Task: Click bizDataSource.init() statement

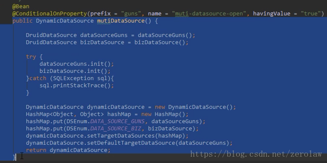Action: coord(75,71)
